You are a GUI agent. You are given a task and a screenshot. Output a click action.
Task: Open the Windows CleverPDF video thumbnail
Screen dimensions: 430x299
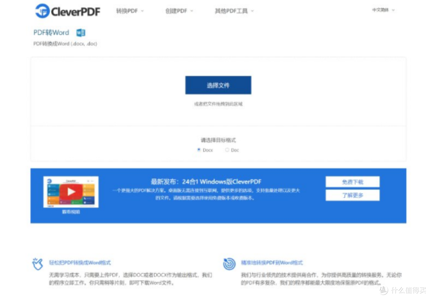coord(71,192)
